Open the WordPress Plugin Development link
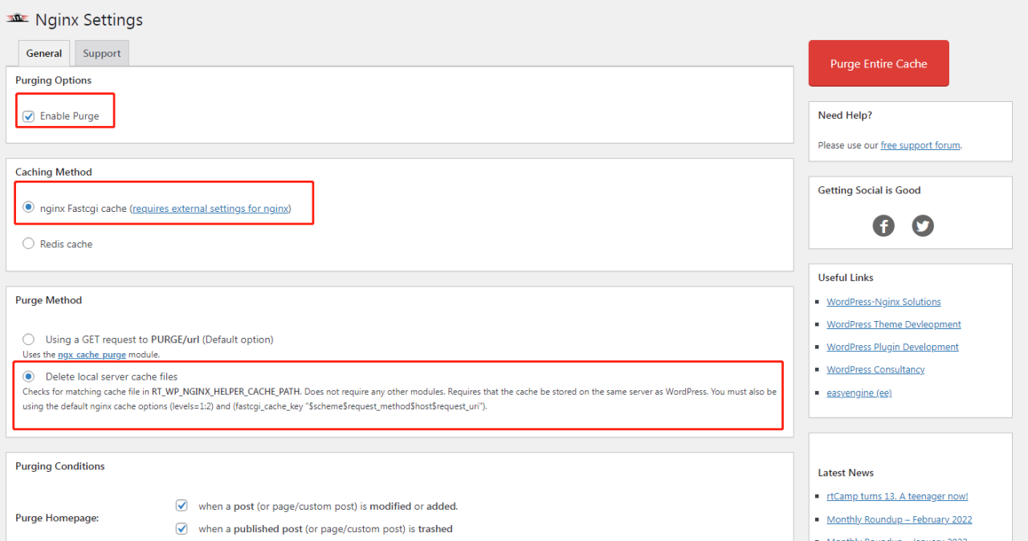The image size is (1028, 541). click(x=892, y=347)
